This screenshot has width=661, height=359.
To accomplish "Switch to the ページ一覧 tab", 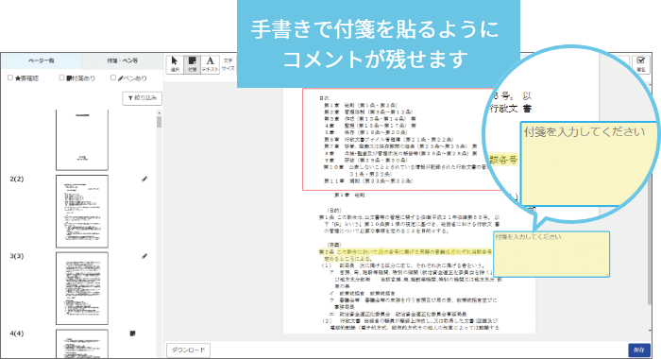I will point(42,60).
